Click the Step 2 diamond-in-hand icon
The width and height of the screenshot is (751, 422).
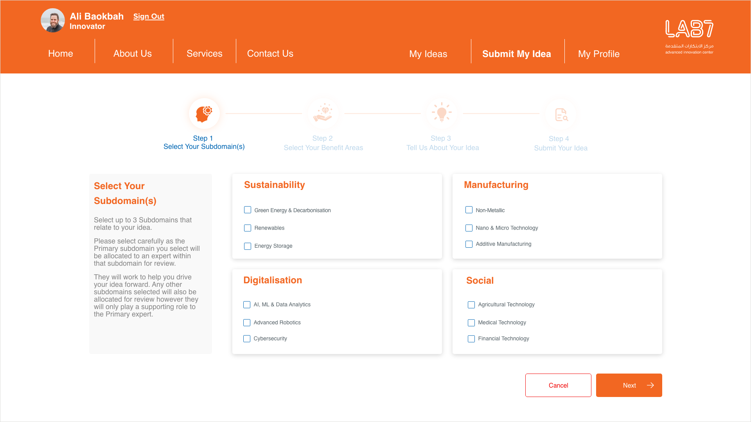point(323,114)
